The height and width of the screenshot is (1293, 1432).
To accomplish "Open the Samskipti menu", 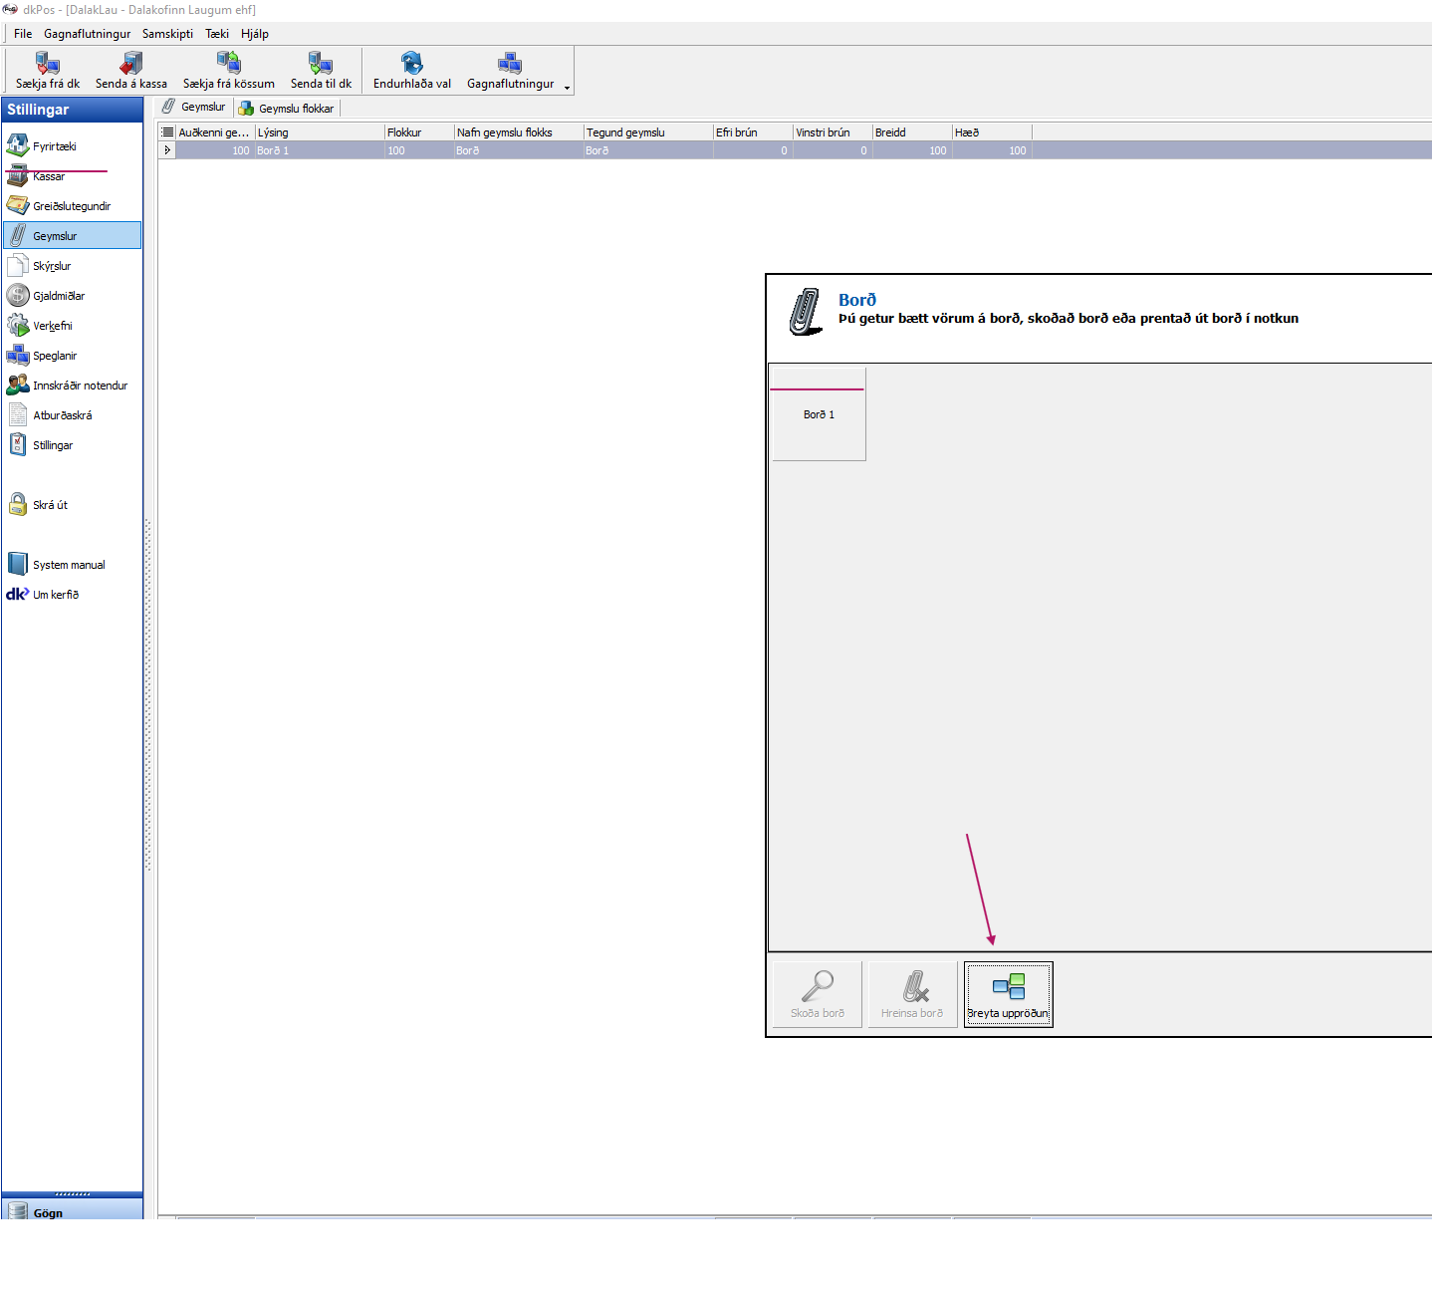I will [167, 34].
